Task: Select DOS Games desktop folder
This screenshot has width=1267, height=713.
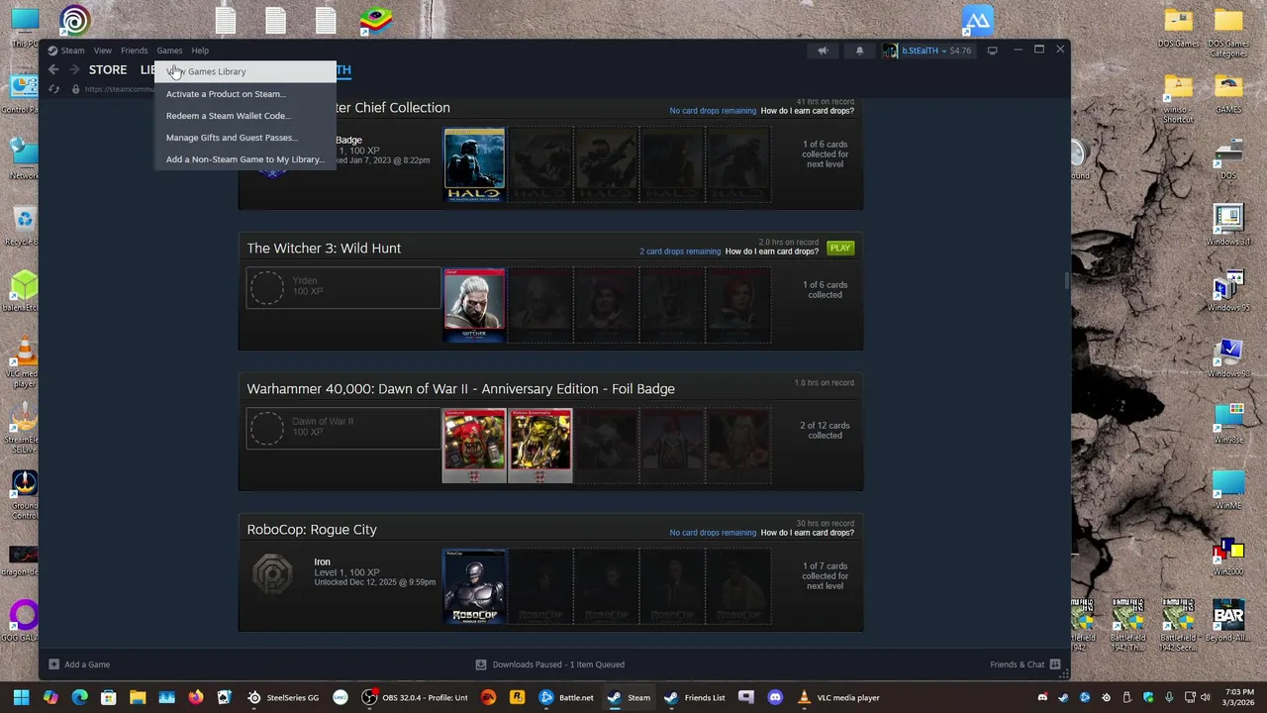Action: pyautogui.click(x=1178, y=30)
